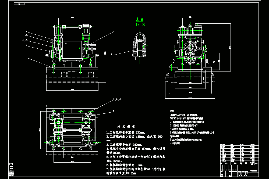The height and width of the screenshot is (179, 269).
Task: Select the drawing title cell in title block
Action: coord(254,171)
